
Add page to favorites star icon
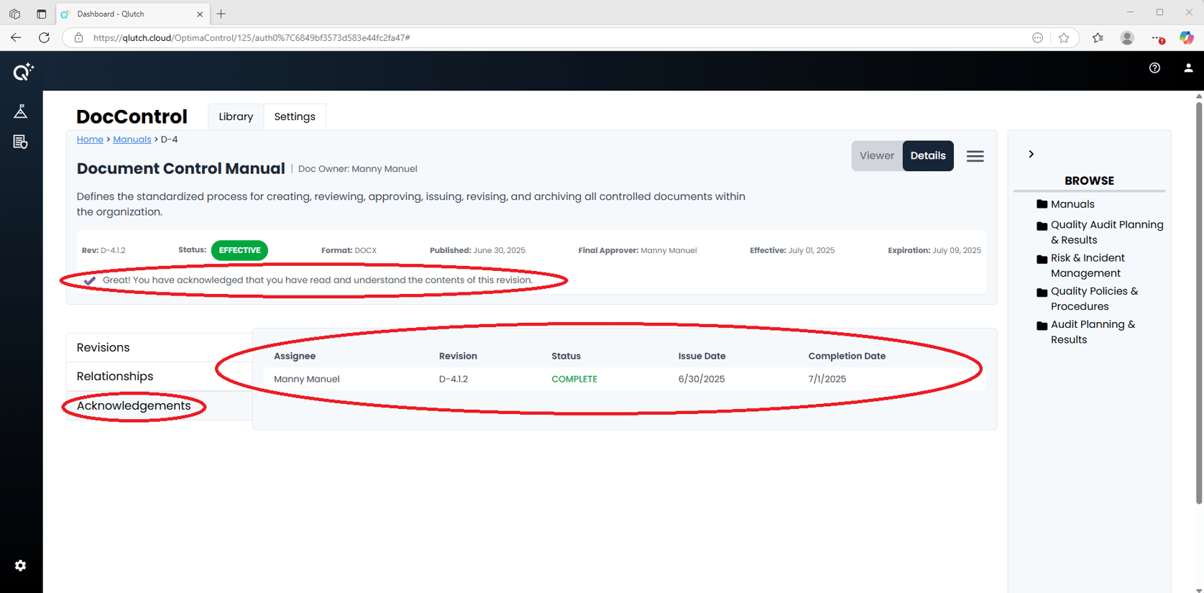(1064, 37)
